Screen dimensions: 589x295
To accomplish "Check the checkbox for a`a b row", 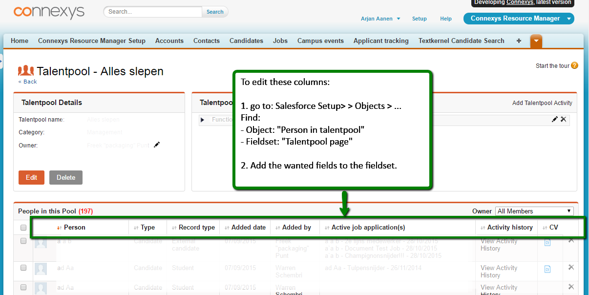I will (23, 241).
